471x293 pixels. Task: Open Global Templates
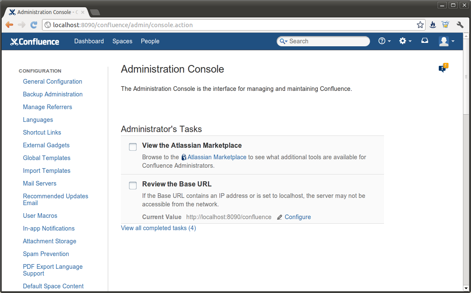[x=47, y=158]
